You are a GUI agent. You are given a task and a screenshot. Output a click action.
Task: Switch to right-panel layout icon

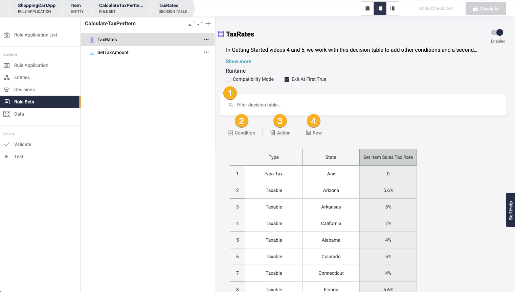393,8
